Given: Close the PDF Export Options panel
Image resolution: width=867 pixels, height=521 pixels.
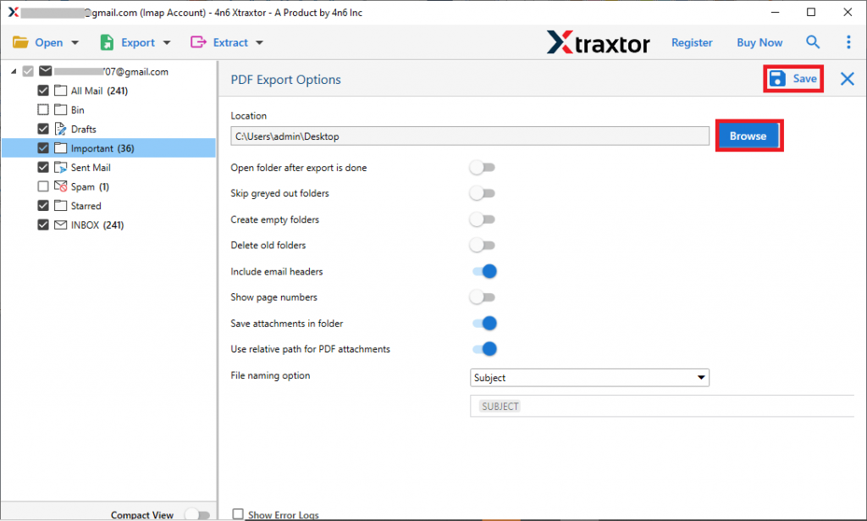Looking at the screenshot, I should [847, 78].
